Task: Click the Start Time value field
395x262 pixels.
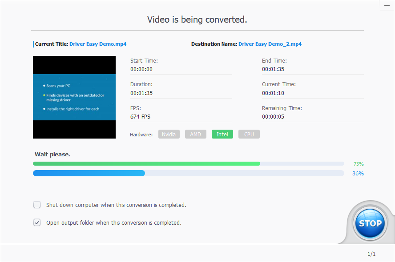Action: pyautogui.click(x=141, y=69)
